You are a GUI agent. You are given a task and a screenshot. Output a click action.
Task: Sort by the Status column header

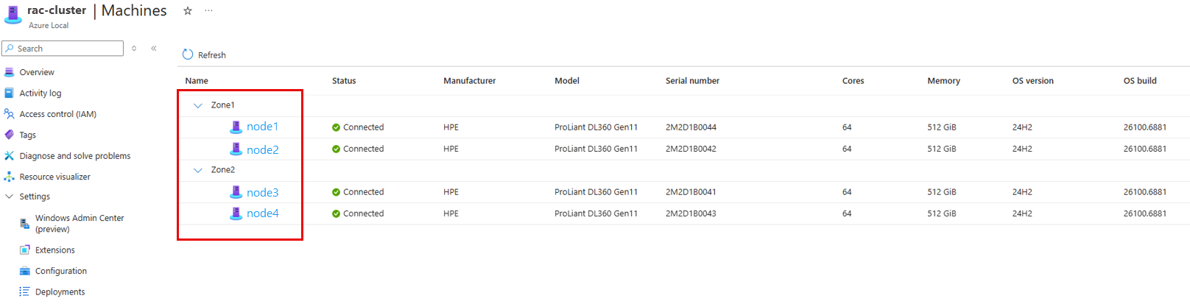344,81
